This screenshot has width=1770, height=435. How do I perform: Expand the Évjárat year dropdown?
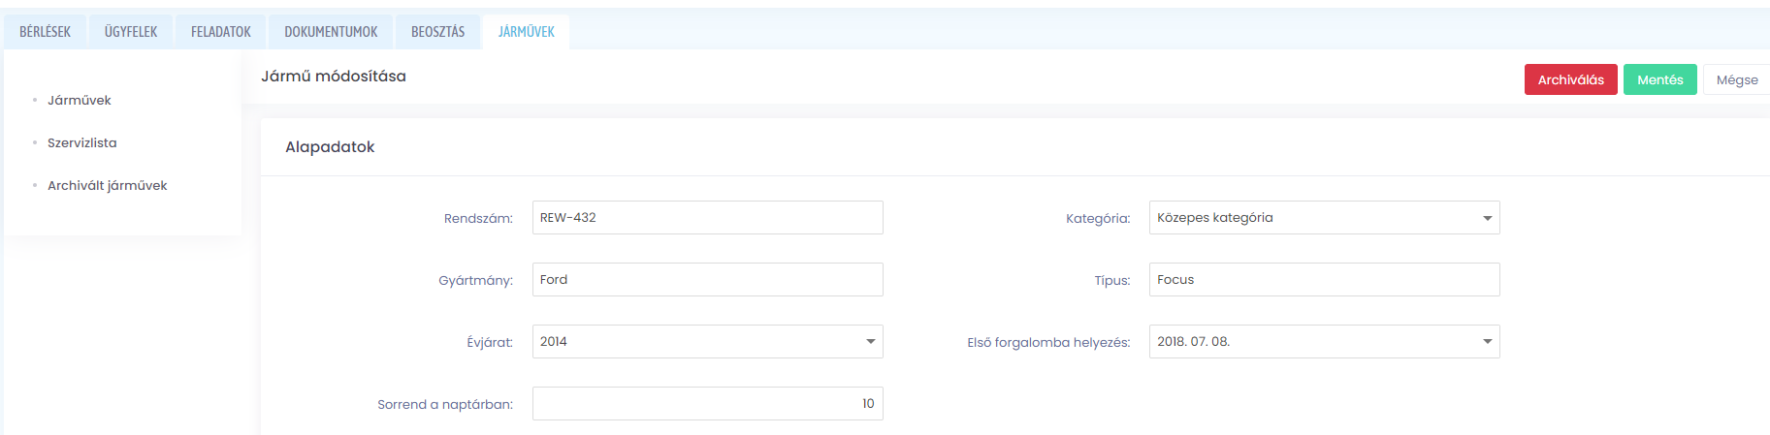click(x=870, y=342)
